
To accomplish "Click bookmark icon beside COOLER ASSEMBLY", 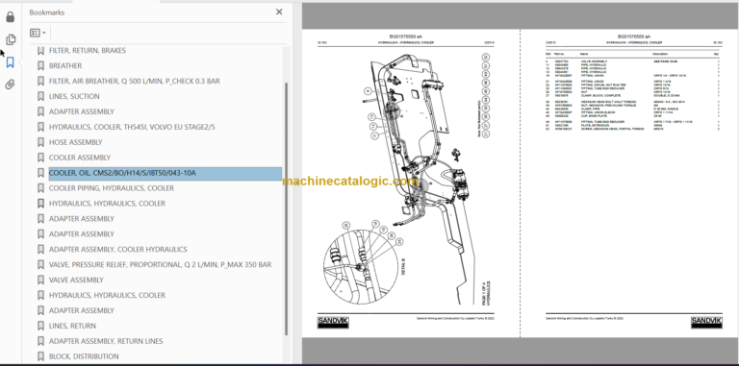I will pos(40,158).
